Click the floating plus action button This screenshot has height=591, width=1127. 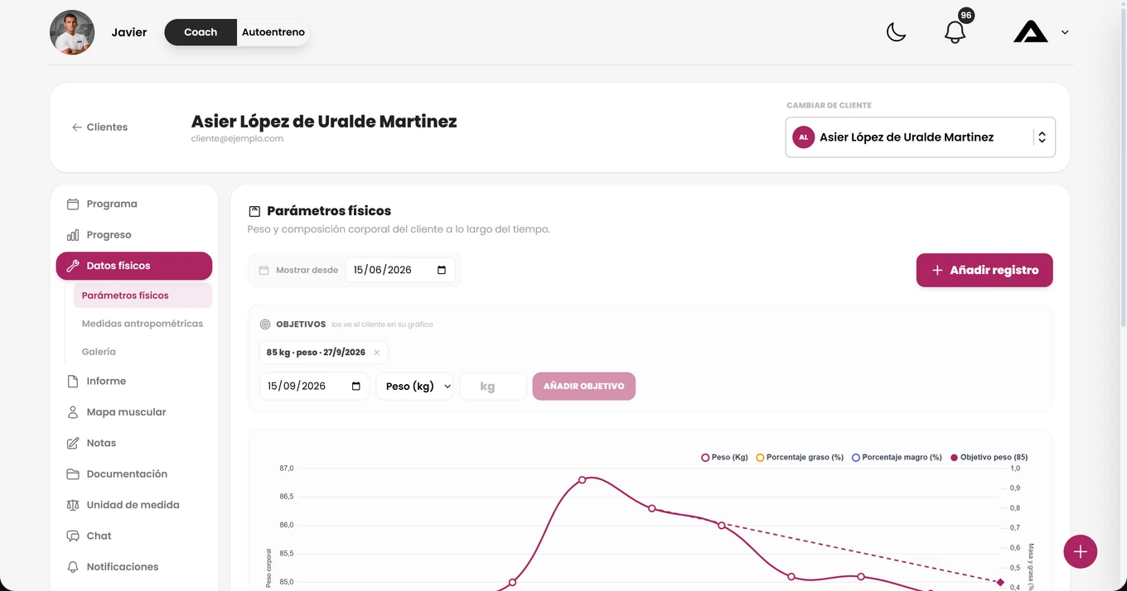point(1081,551)
